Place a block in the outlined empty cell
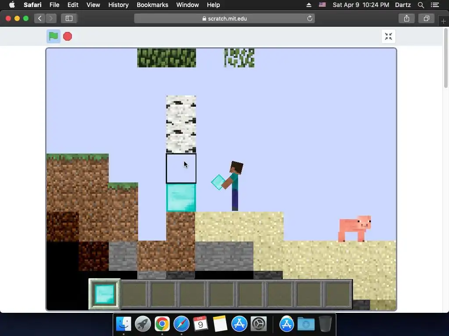449x336 pixels. coord(181,168)
